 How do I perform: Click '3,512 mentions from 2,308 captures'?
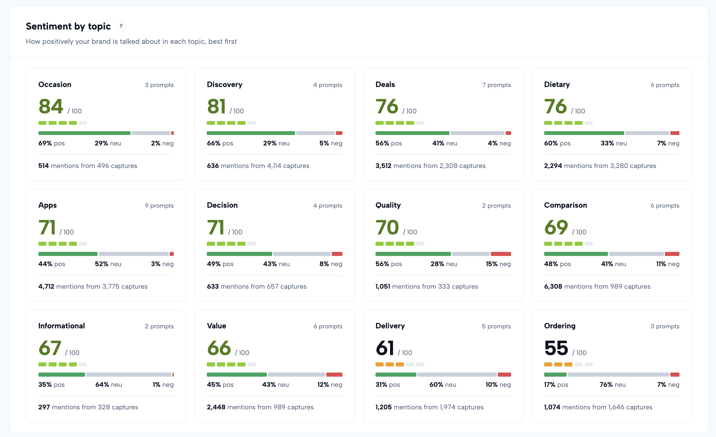[x=430, y=166]
